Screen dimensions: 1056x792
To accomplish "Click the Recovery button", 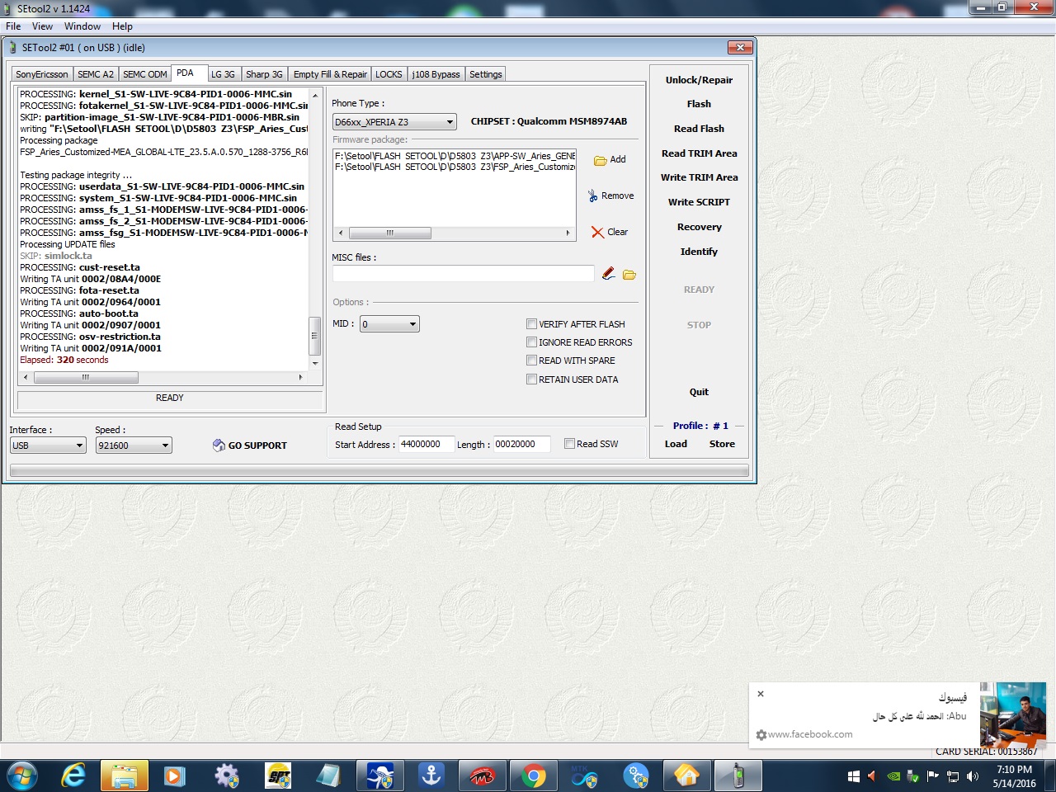I will point(699,227).
